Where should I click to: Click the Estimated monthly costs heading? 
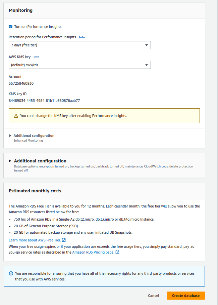pyautogui.click(x=35, y=191)
